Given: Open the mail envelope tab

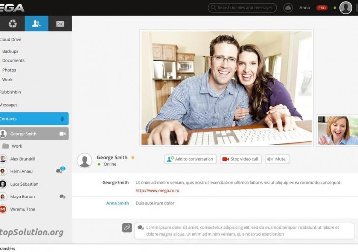Looking at the screenshot, I should point(60,24).
